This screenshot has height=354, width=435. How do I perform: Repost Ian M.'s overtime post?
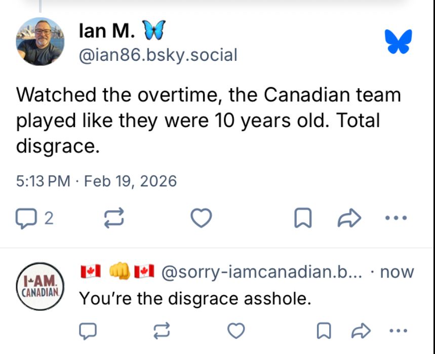pyautogui.click(x=114, y=218)
